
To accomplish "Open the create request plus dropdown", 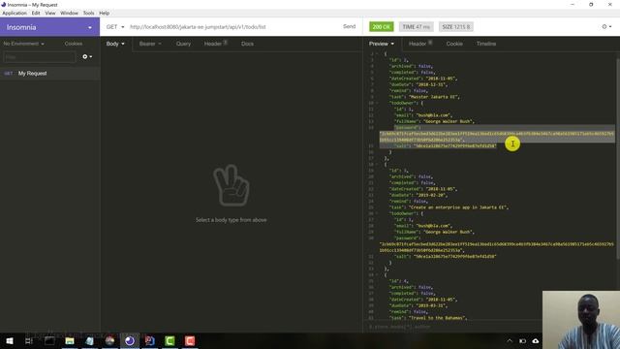I will [87, 57].
